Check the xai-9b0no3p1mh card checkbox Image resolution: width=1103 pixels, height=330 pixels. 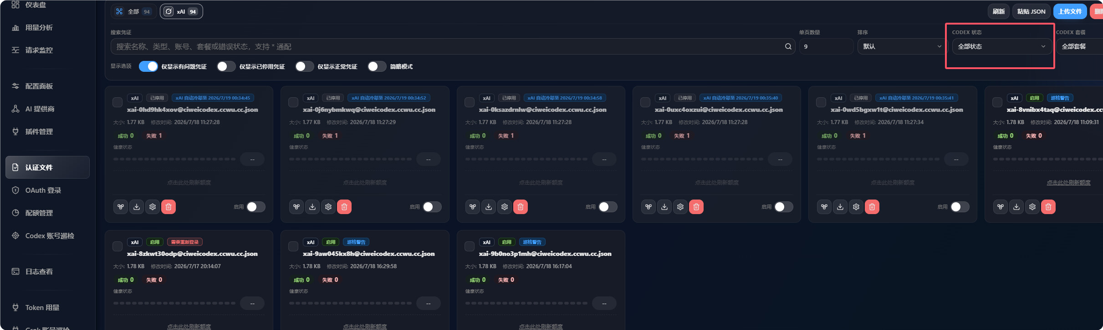point(470,246)
